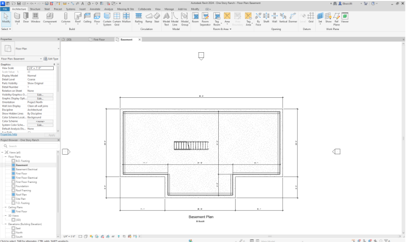The width and height of the screenshot is (406, 242).
Task: Select the Room tool
Action: [195, 18]
